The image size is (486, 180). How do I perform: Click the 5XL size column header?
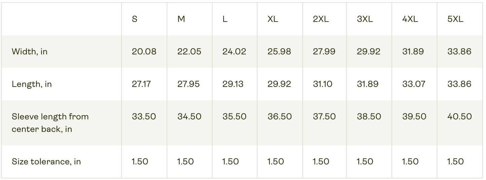point(455,19)
